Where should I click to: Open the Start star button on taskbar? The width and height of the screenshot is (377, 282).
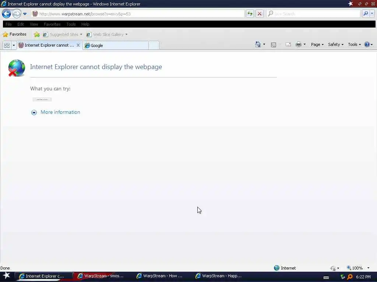pos(6,276)
